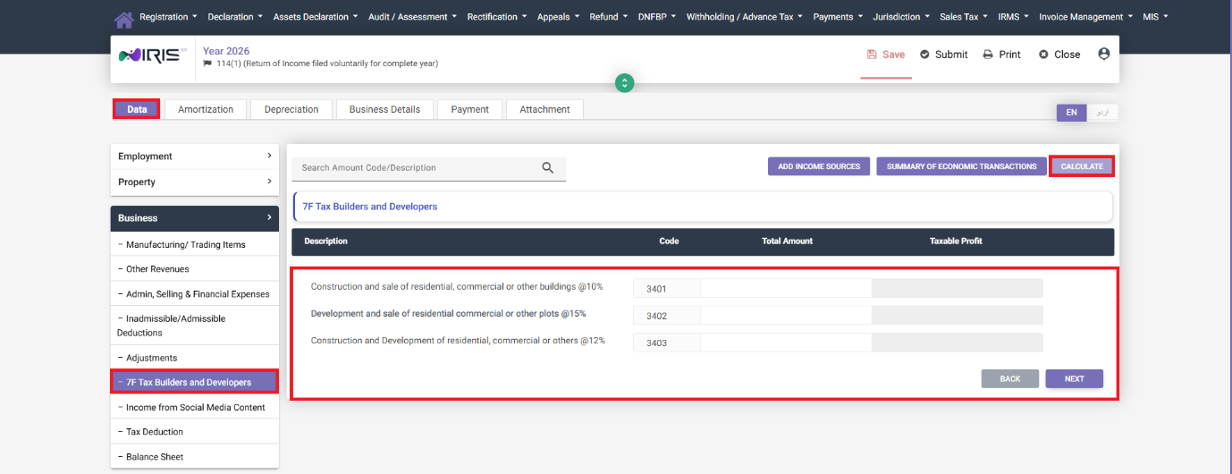Select 7F Tax Builders and Developers item

[195, 382]
